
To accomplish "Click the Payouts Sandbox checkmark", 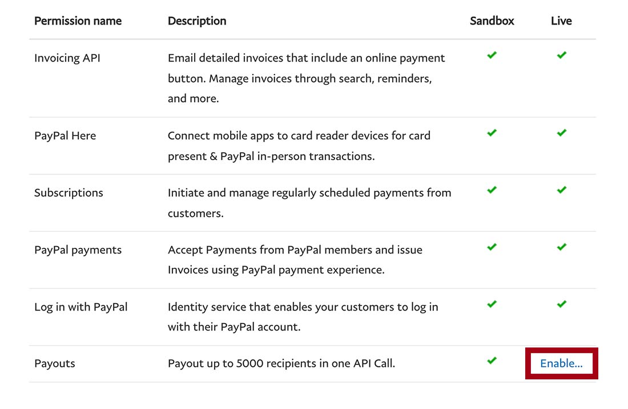I will coord(492,361).
